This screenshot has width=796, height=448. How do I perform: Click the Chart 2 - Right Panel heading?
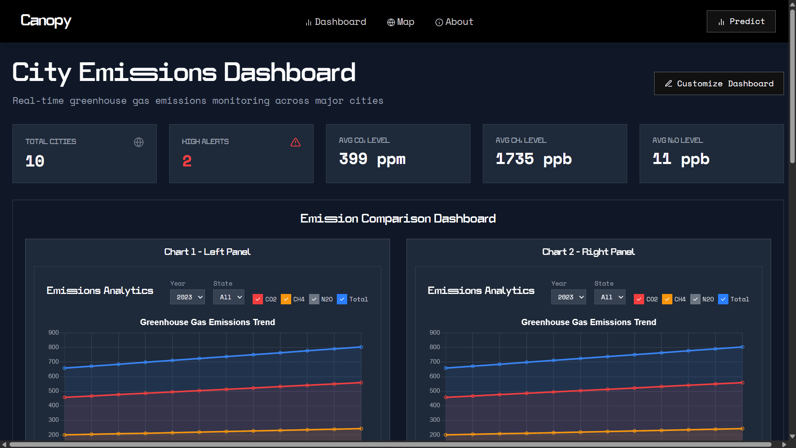click(x=589, y=252)
